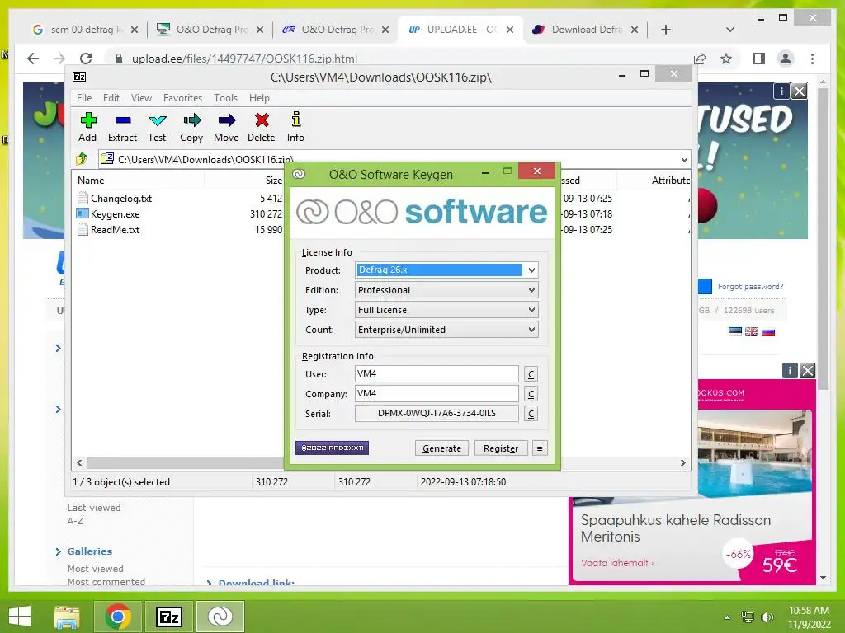Show hidden system tray icons
Image resolution: width=845 pixels, height=633 pixels.
tap(727, 617)
